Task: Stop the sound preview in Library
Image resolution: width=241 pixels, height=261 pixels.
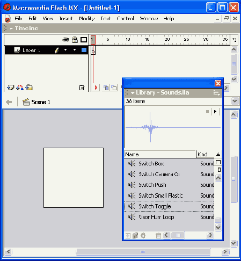Action: click(x=207, y=112)
